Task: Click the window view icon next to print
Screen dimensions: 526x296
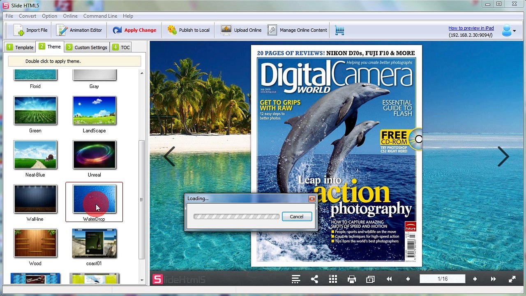Action: (370, 280)
